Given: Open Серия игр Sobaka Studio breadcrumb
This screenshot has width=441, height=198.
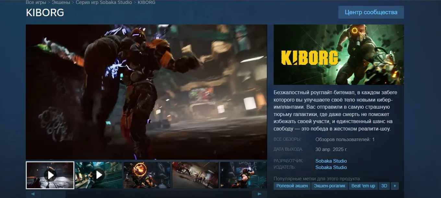Looking at the screenshot, I should [x=104, y=2].
